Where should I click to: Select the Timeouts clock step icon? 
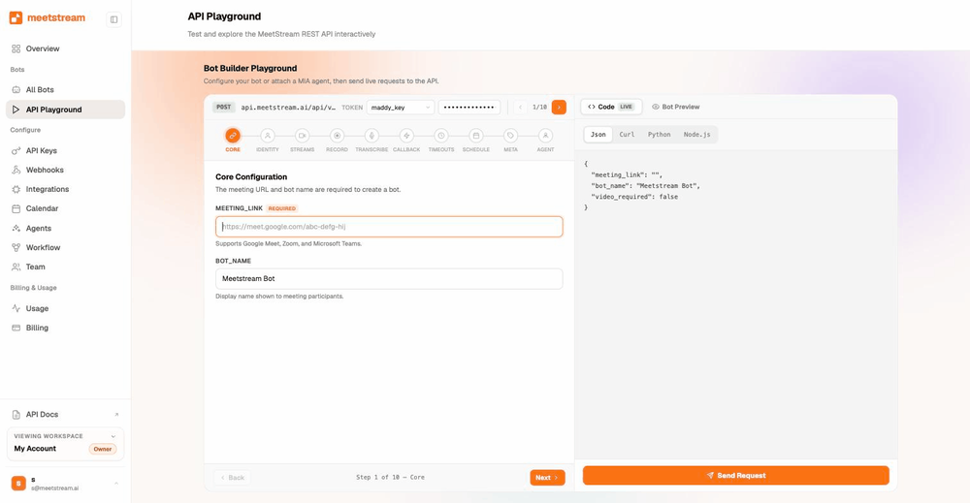point(441,136)
